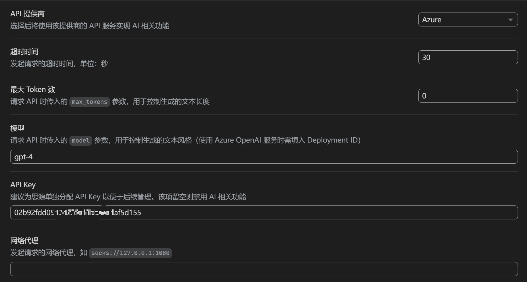Screen dimensions: 527x282
Task: Click the "API Key" setting heading
Action: (x=23, y=185)
